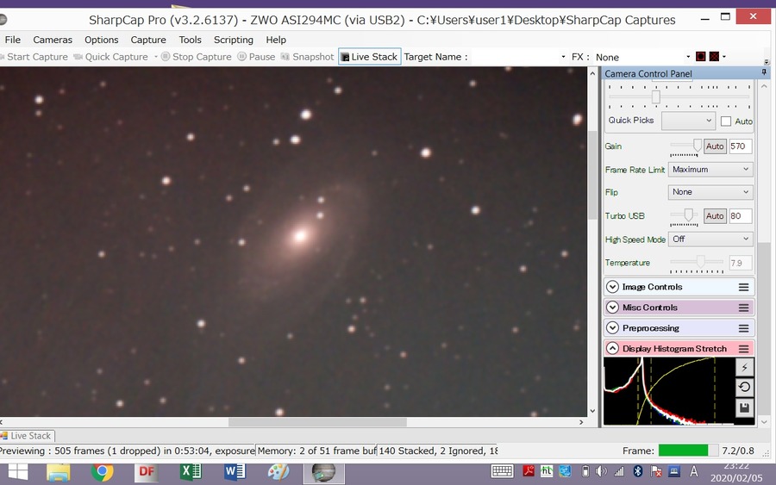Collapse Display Histogram Stretch section

(612, 349)
